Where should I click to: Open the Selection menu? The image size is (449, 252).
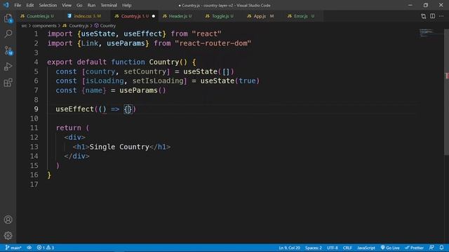coord(48,5)
